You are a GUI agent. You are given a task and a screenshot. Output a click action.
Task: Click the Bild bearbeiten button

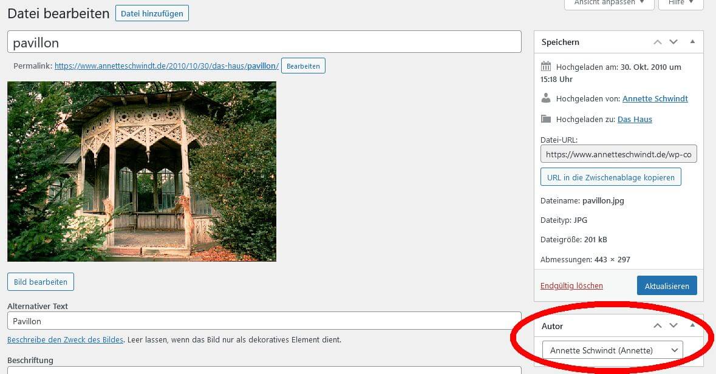(x=41, y=282)
